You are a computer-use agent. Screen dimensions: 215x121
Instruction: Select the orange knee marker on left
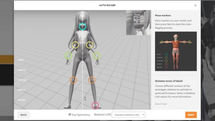[x=73, y=80]
